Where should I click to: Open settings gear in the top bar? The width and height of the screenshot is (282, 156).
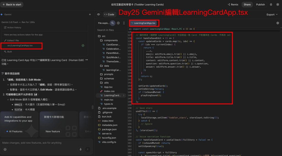coord(278,4)
